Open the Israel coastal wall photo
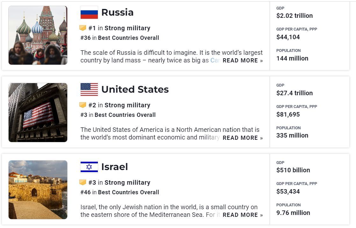This screenshot has height=228, width=356. 38,190
